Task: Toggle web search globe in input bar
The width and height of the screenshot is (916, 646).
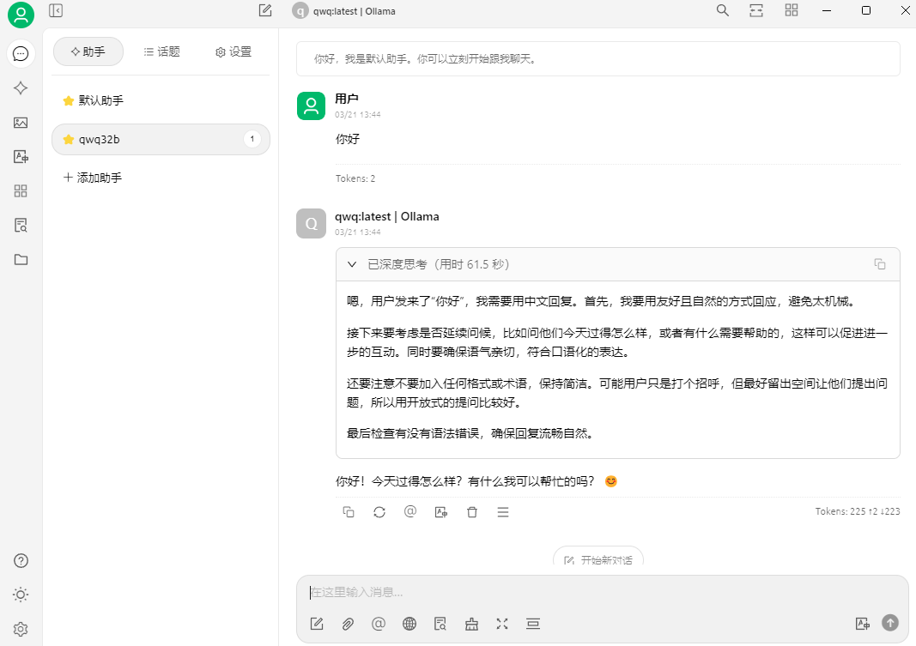Action: [409, 624]
